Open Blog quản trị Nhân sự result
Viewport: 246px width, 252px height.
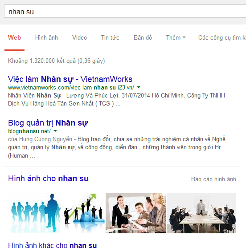tap(48, 123)
